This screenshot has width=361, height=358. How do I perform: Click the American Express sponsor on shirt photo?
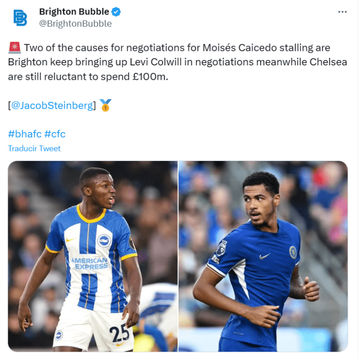tap(89, 263)
